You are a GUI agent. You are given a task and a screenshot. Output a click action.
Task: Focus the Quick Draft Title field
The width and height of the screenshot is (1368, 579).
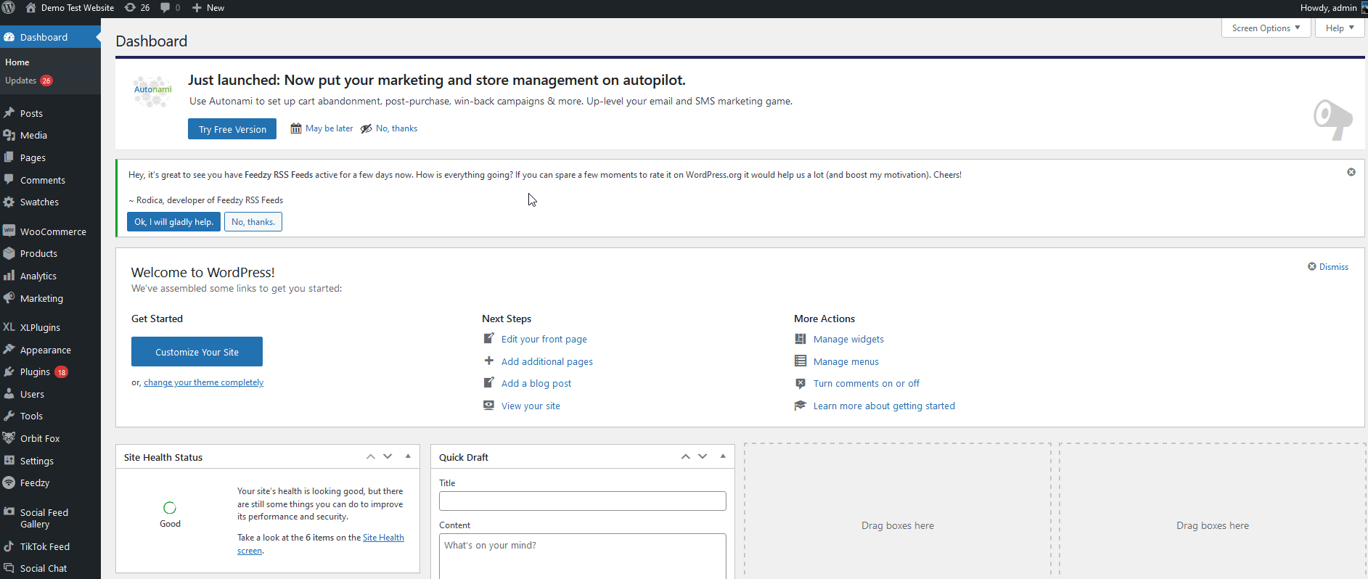pyautogui.click(x=583, y=501)
